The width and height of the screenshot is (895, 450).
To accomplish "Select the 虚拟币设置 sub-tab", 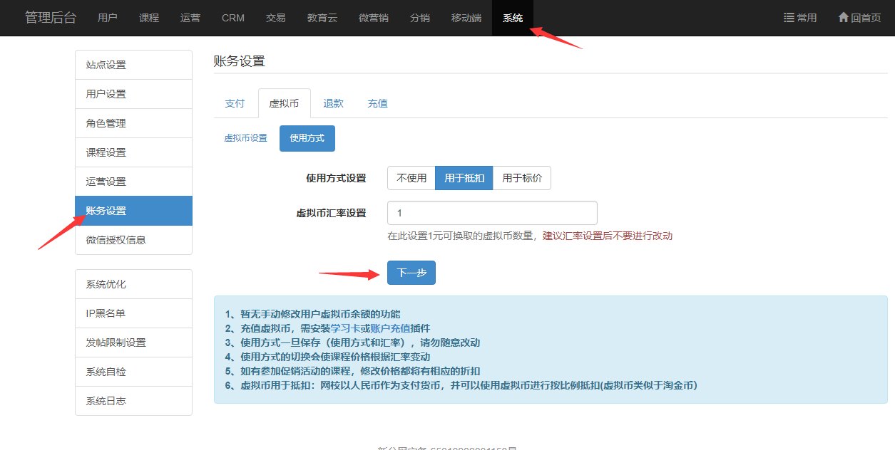I will [245, 138].
